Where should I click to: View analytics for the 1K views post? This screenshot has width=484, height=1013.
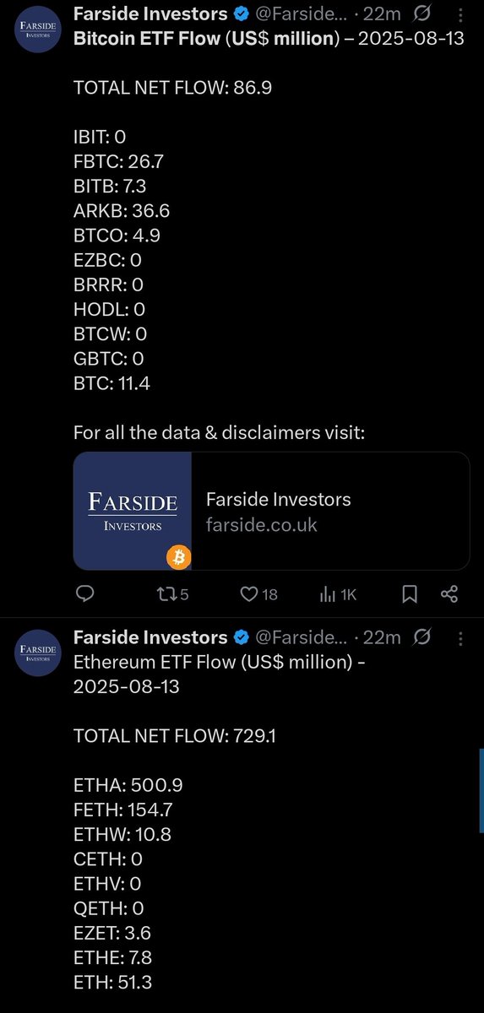[339, 594]
